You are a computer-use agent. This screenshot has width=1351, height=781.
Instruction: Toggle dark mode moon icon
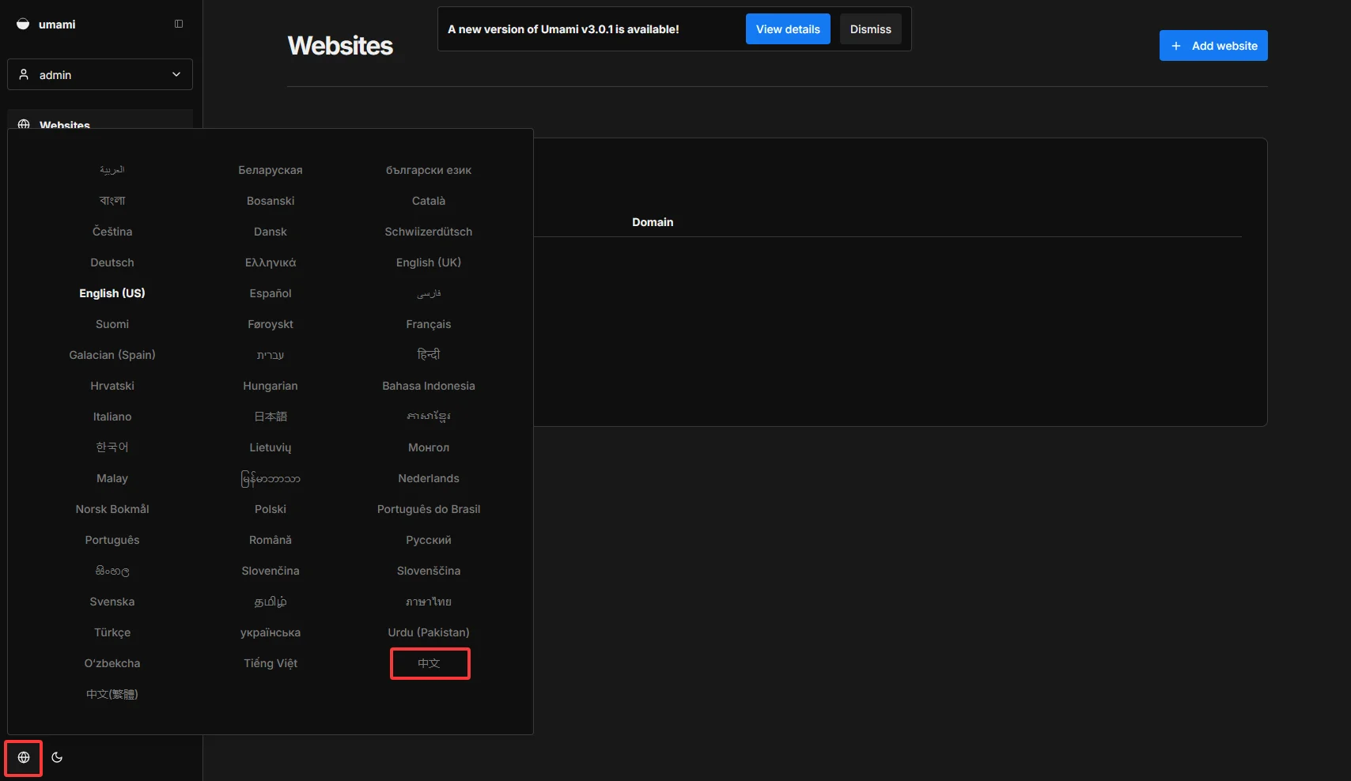coord(57,757)
